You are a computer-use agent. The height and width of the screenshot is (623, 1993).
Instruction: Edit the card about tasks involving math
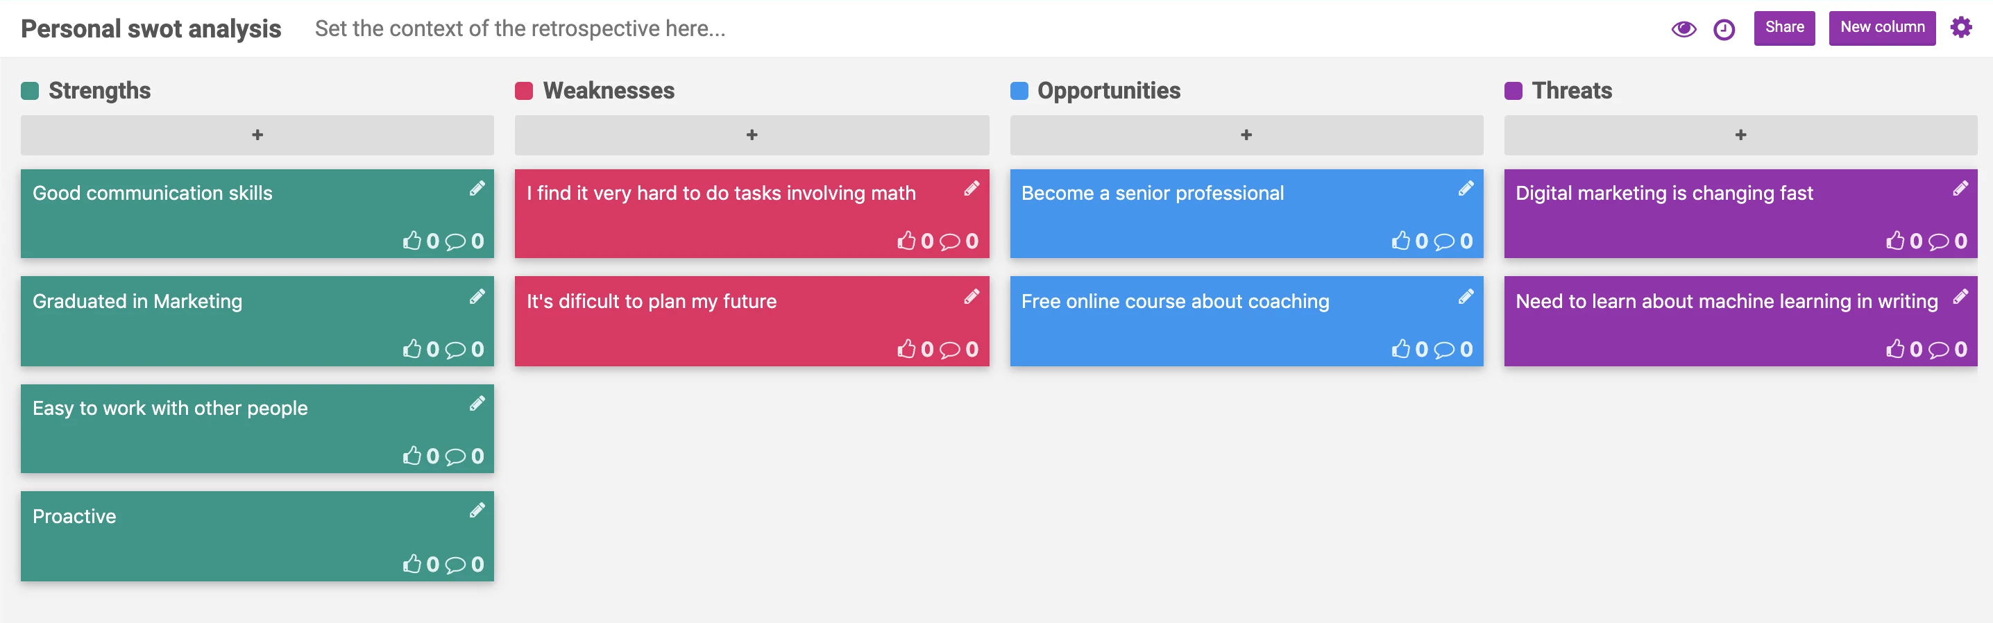point(972,188)
